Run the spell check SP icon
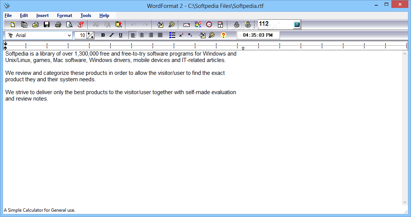The height and width of the screenshot is (217, 411). (80, 25)
